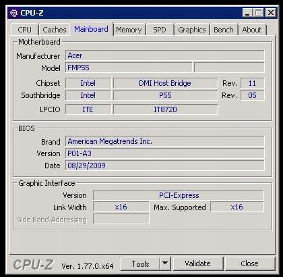Open the Bench tab
283x277 pixels.
pos(224,30)
